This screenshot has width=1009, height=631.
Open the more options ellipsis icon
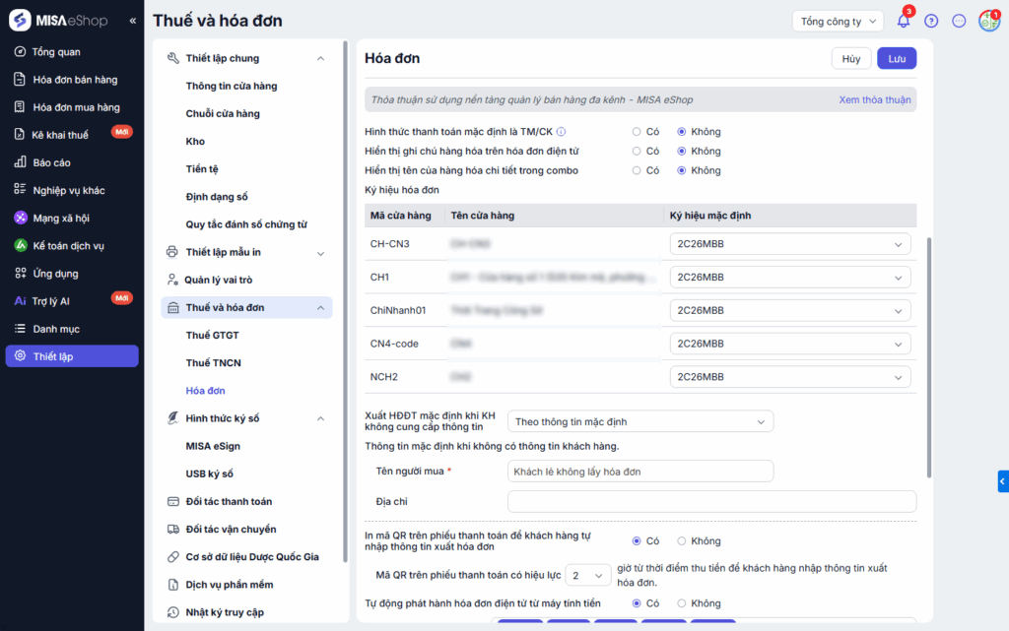tap(959, 21)
